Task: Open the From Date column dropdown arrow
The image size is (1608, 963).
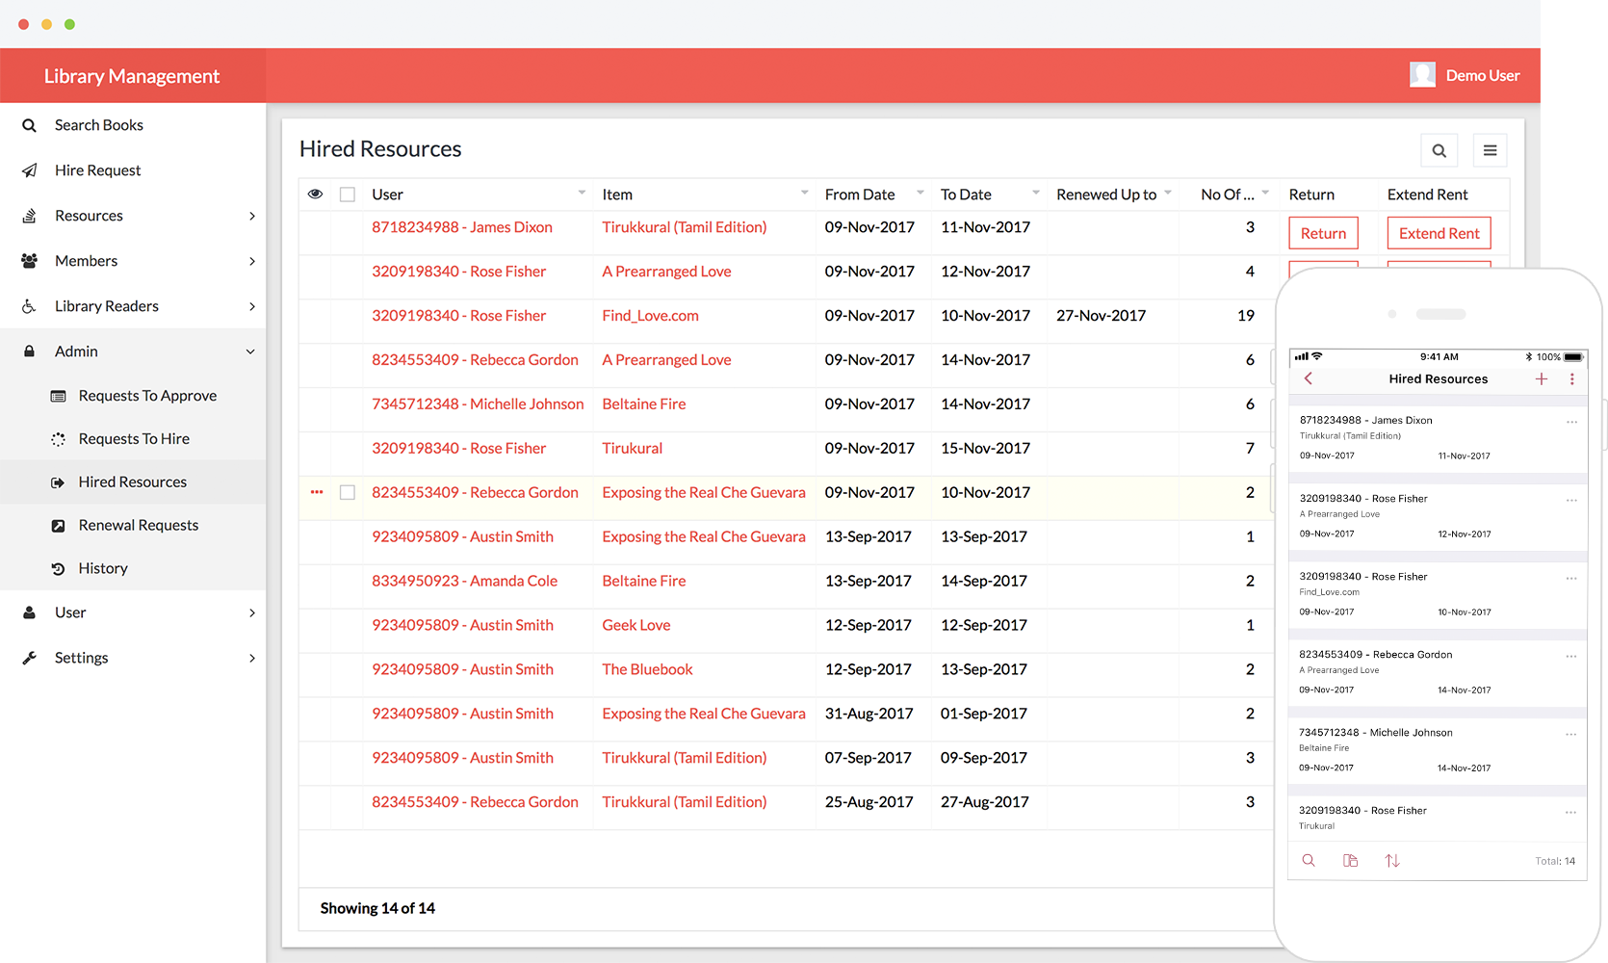Action: (x=920, y=194)
